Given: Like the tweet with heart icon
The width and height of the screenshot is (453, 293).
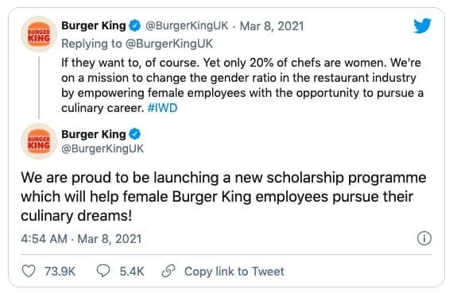Looking at the screenshot, I should click(29, 271).
